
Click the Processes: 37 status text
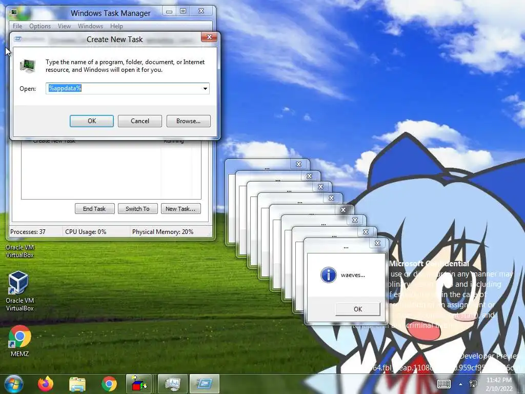click(28, 232)
